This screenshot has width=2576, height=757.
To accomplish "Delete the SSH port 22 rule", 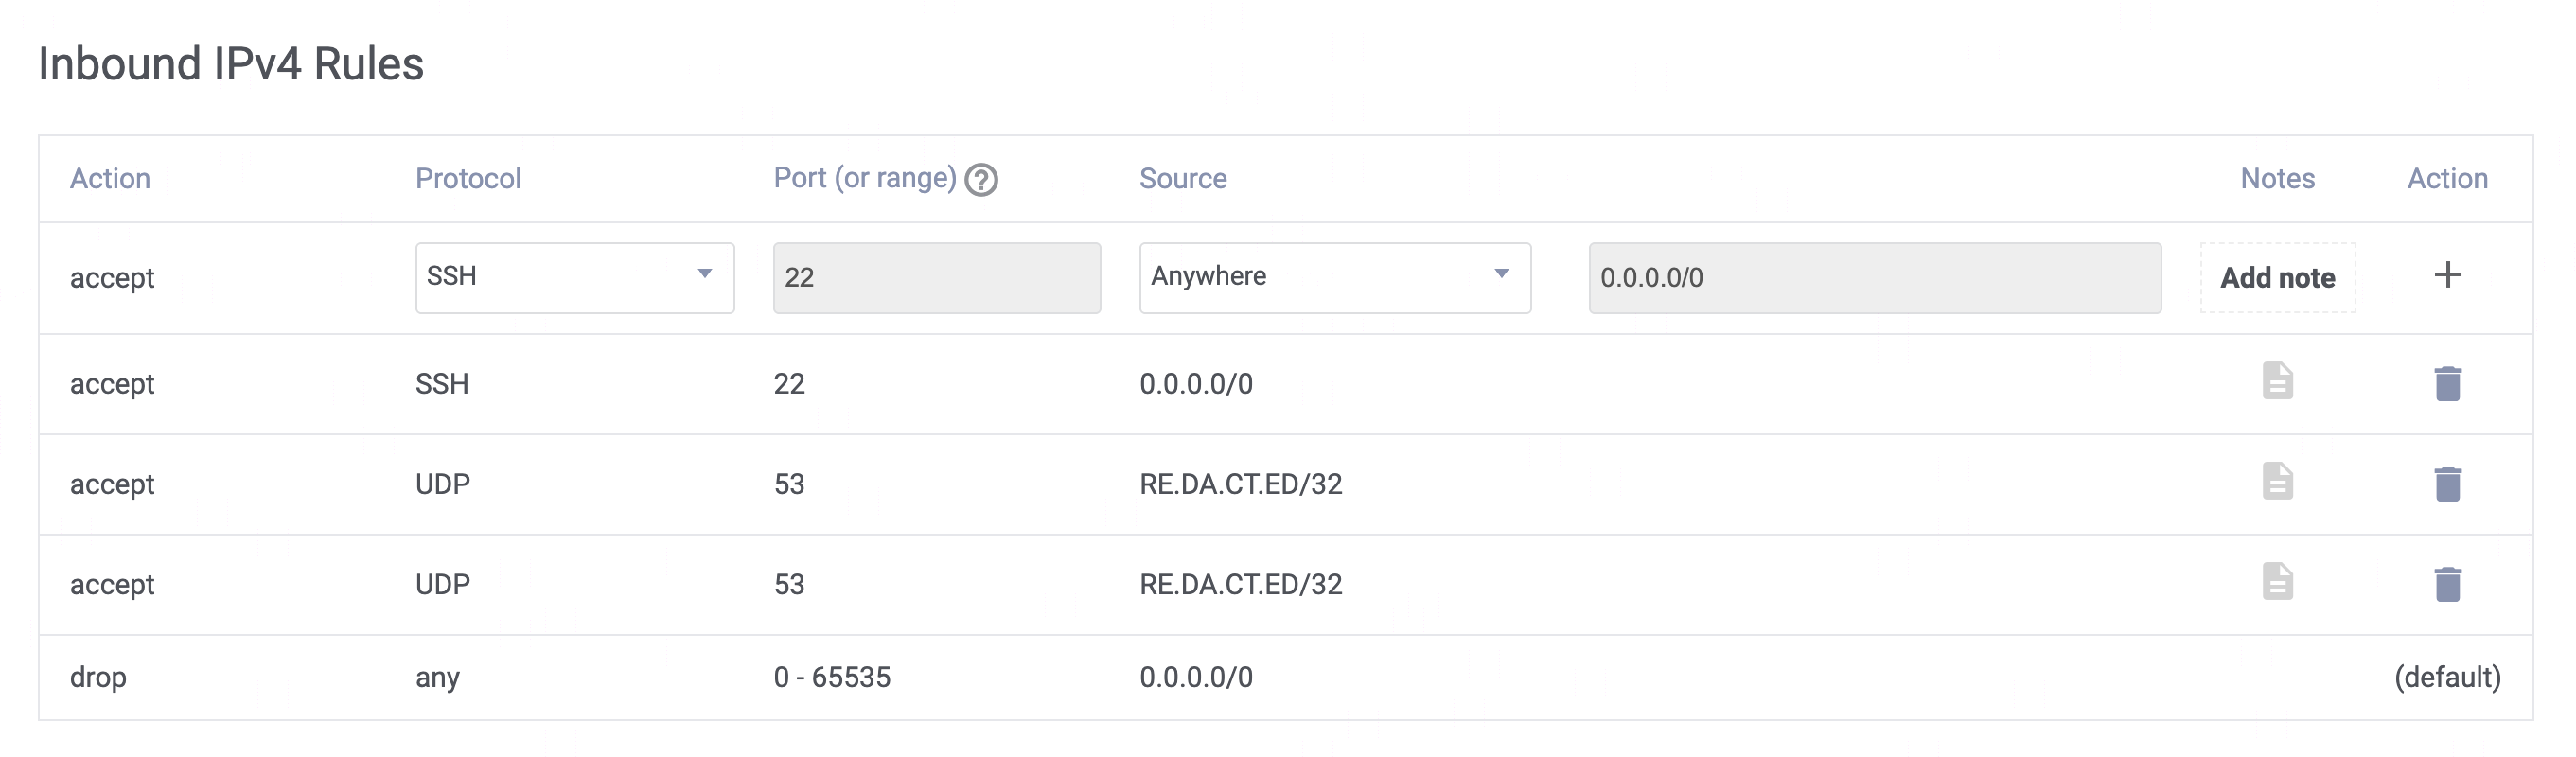I will tap(2447, 383).
